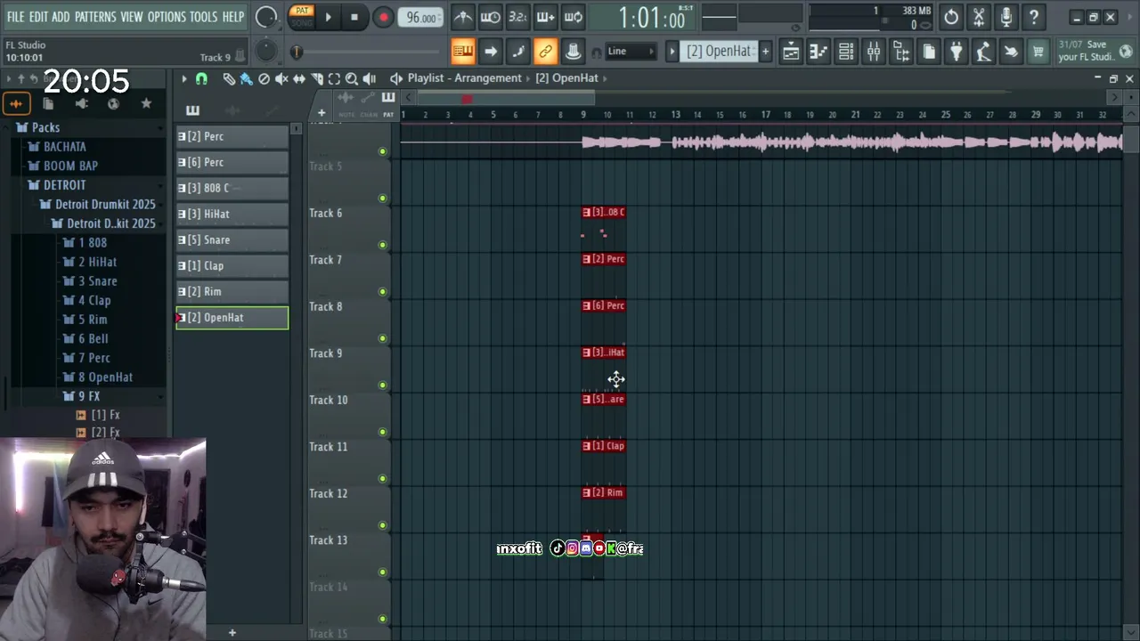Toggle the link/multilink to controllers button
1140x641 pixels.
click(x=546, y=52)
